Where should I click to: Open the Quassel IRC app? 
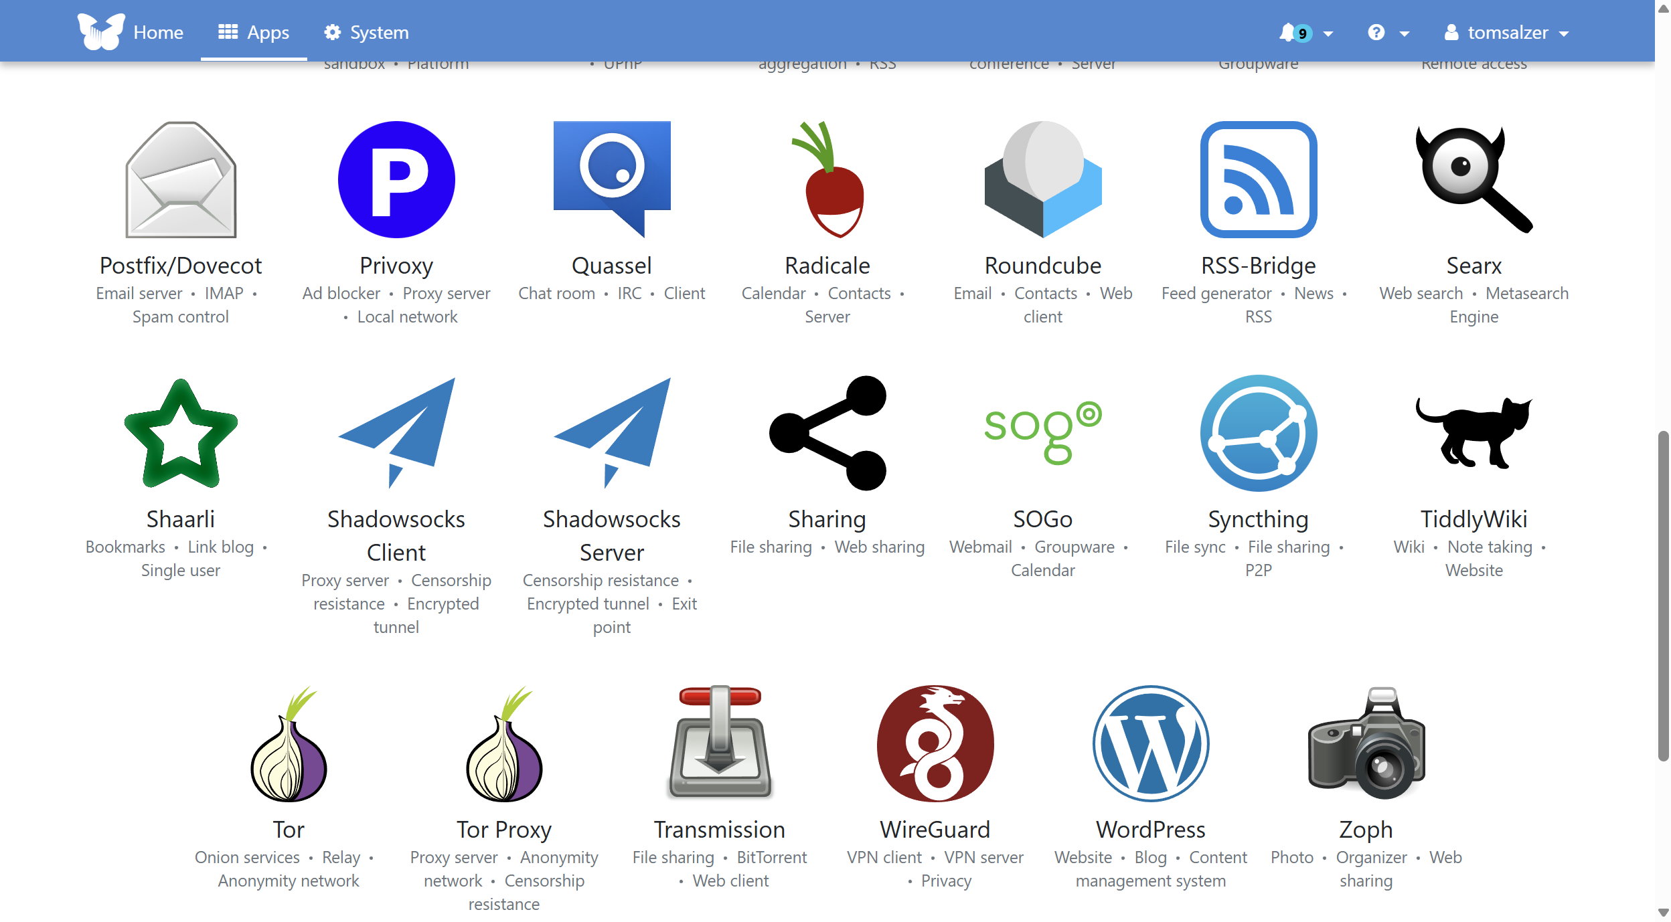point(611,179)
